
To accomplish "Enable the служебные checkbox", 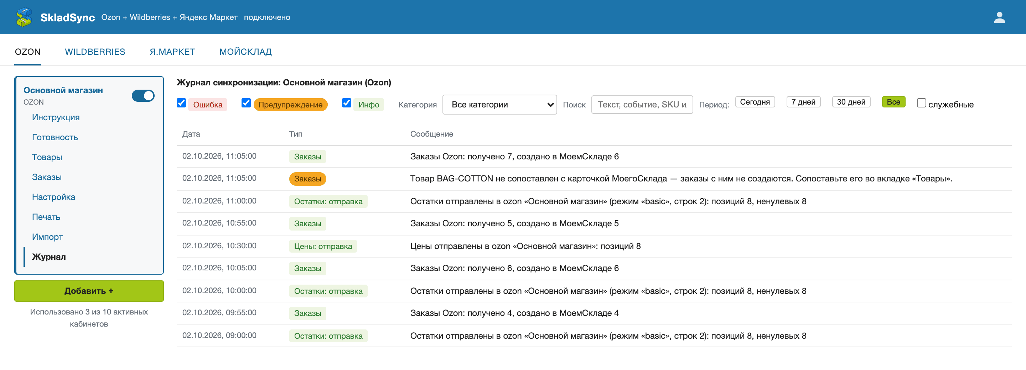I will coord(921,103).
